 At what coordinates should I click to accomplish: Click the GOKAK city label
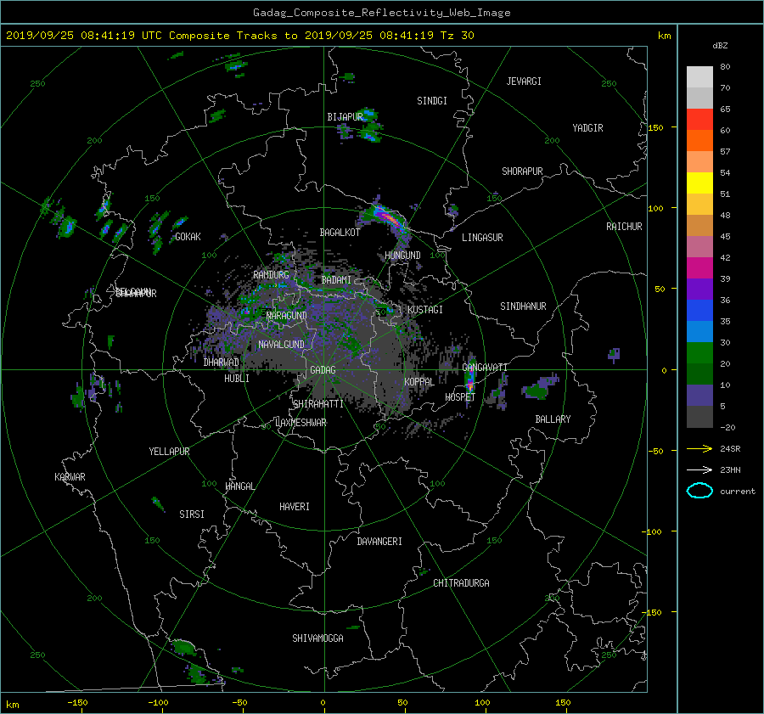(x=188, y=237)
